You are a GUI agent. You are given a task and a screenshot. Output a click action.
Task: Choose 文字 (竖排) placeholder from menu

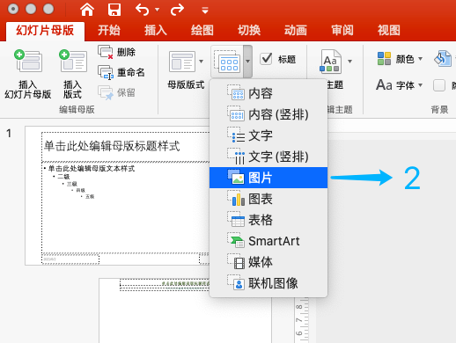pyautogui.click(x=268, y=157)
